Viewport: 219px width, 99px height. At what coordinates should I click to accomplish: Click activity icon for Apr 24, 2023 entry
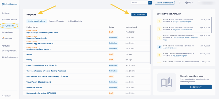point(159,38)
